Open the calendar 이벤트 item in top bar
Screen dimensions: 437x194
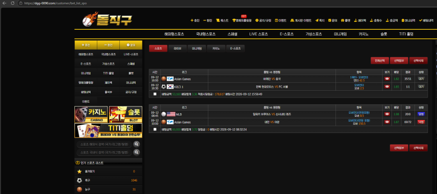[281, 20]
